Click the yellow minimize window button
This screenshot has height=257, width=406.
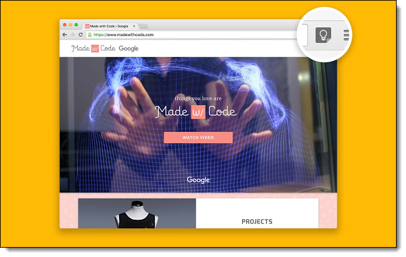70,25
